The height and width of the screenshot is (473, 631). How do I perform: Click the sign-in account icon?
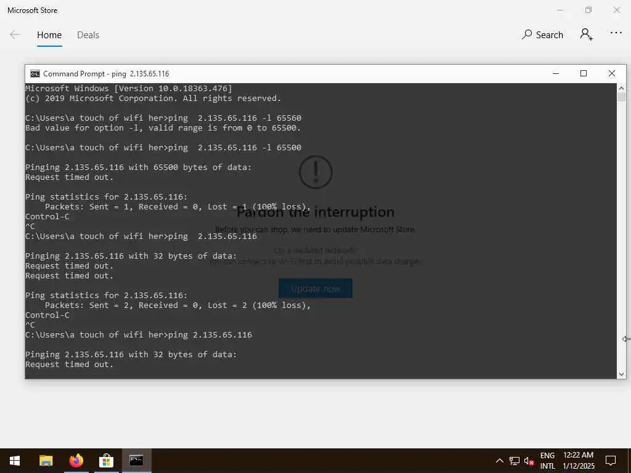(x=587, y=34)
